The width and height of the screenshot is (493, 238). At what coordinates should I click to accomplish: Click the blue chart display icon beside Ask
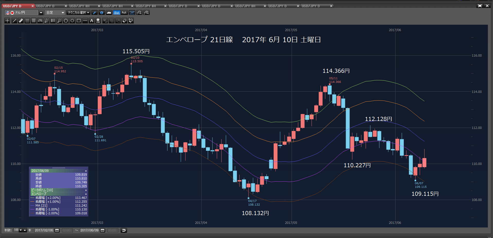[132, 13]
